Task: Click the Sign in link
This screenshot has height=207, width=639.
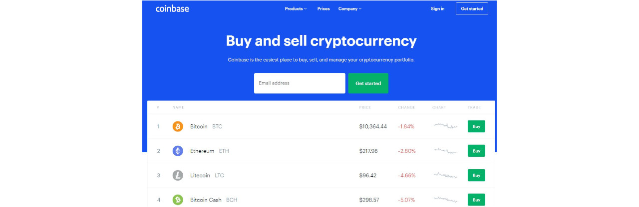Action: (x=438, y=9)
